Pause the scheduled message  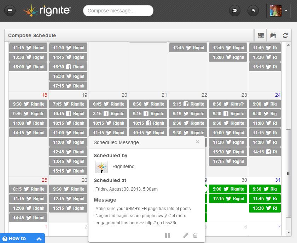[168, 235]
